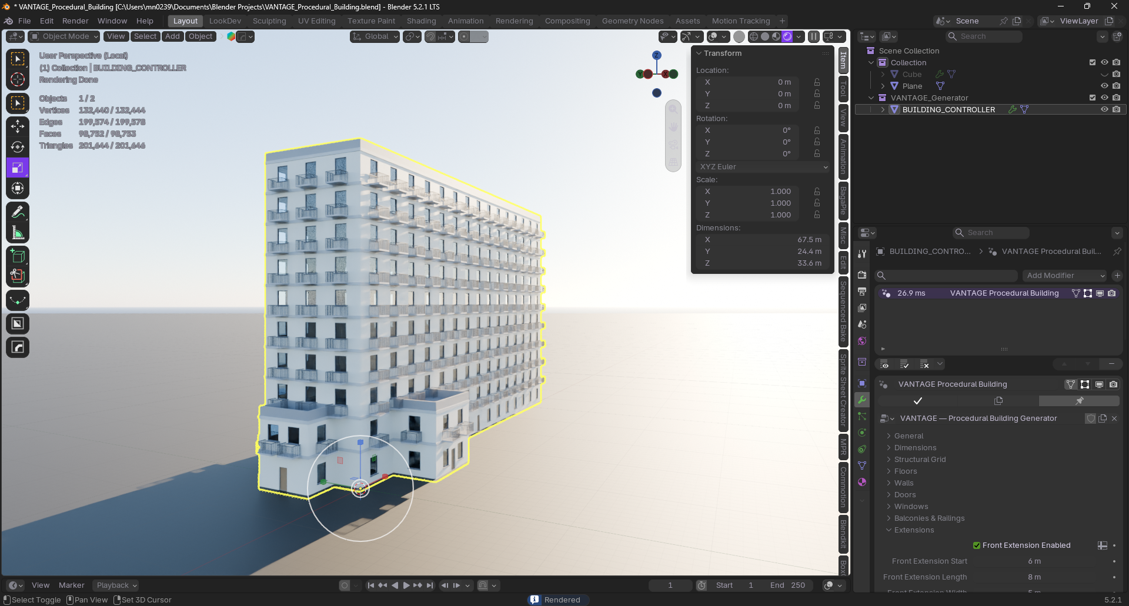Open the viewport View menu
1129x606 pixels.
pyautogui.click(x=116, y=36)
